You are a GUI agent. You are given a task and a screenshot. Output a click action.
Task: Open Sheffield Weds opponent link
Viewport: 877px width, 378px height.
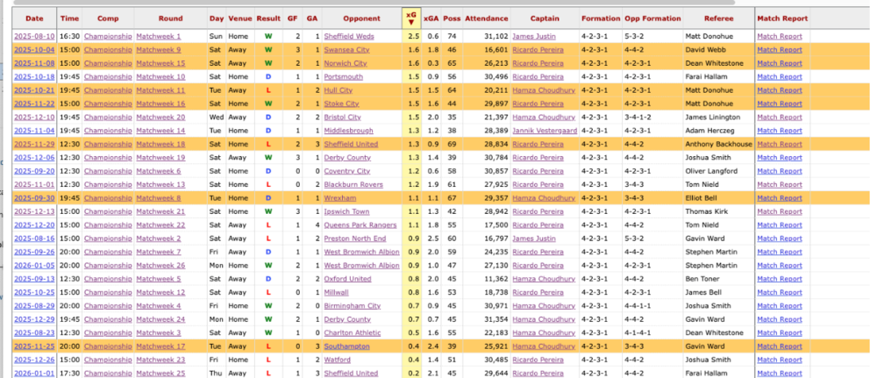click(350, 36)
